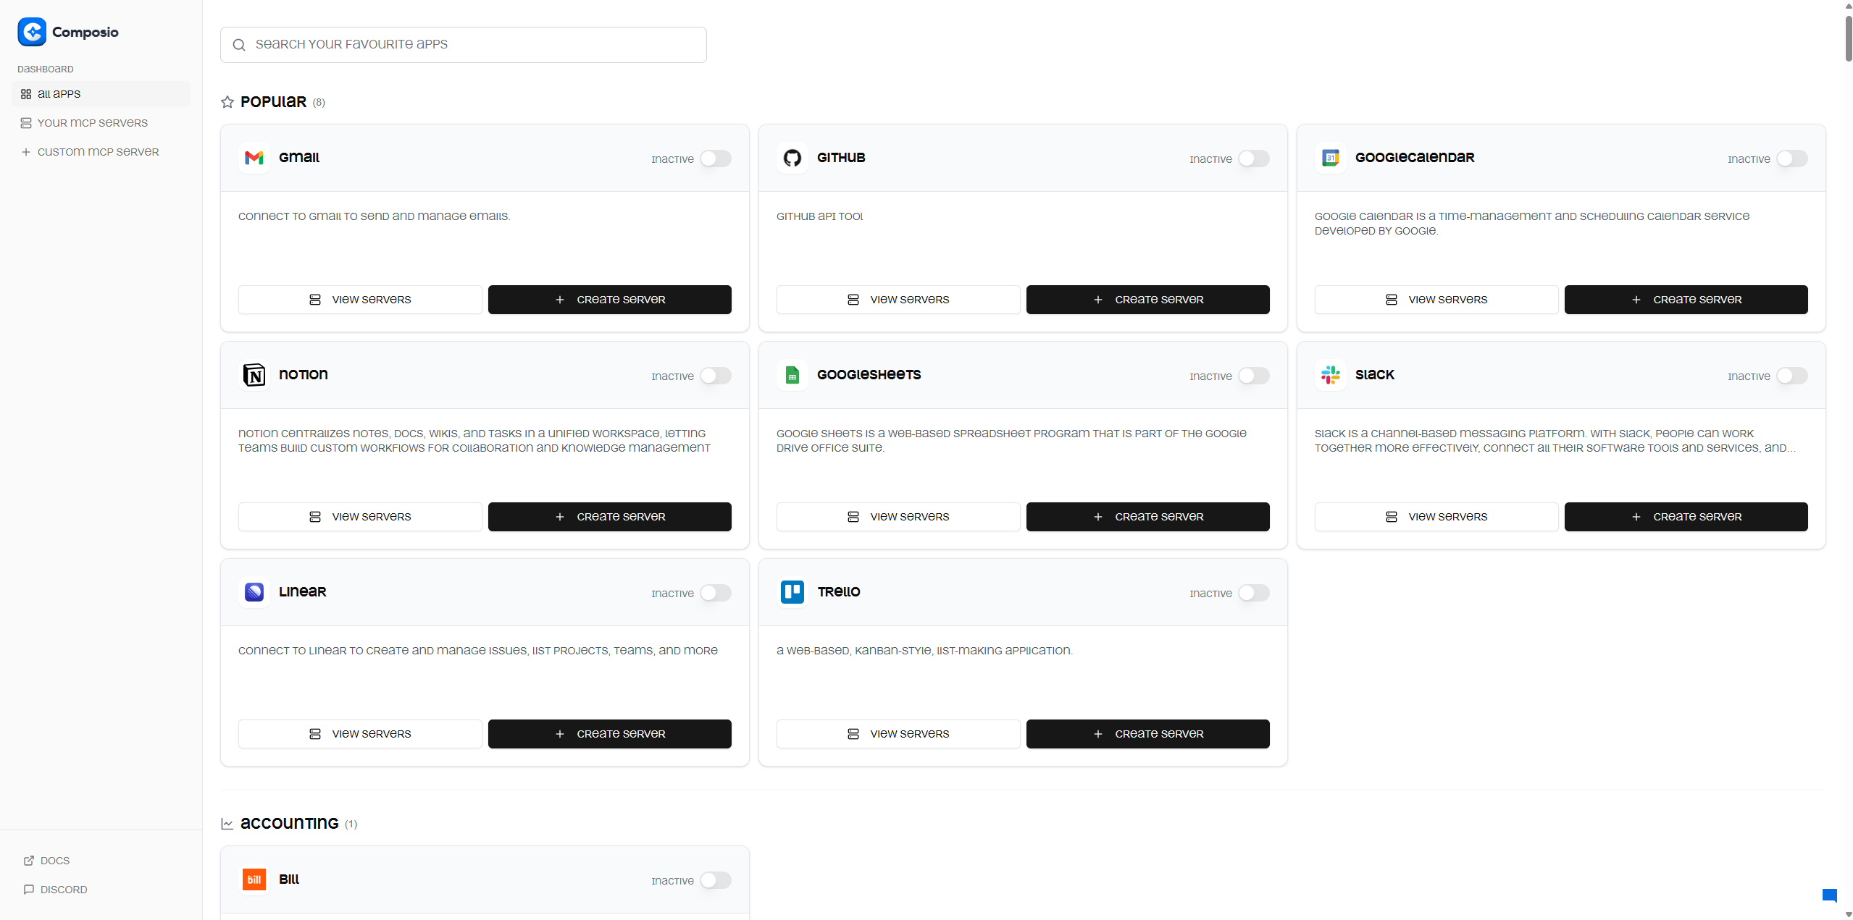Create server for GitHub
Screen dimensions: 1853x920
[1148, 300]
